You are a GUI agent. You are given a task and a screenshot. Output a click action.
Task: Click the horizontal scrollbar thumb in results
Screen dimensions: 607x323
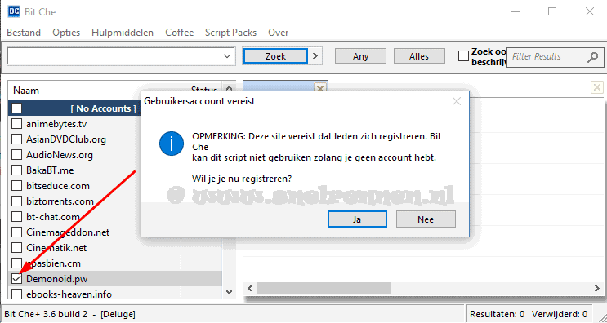tap(324, 288)
